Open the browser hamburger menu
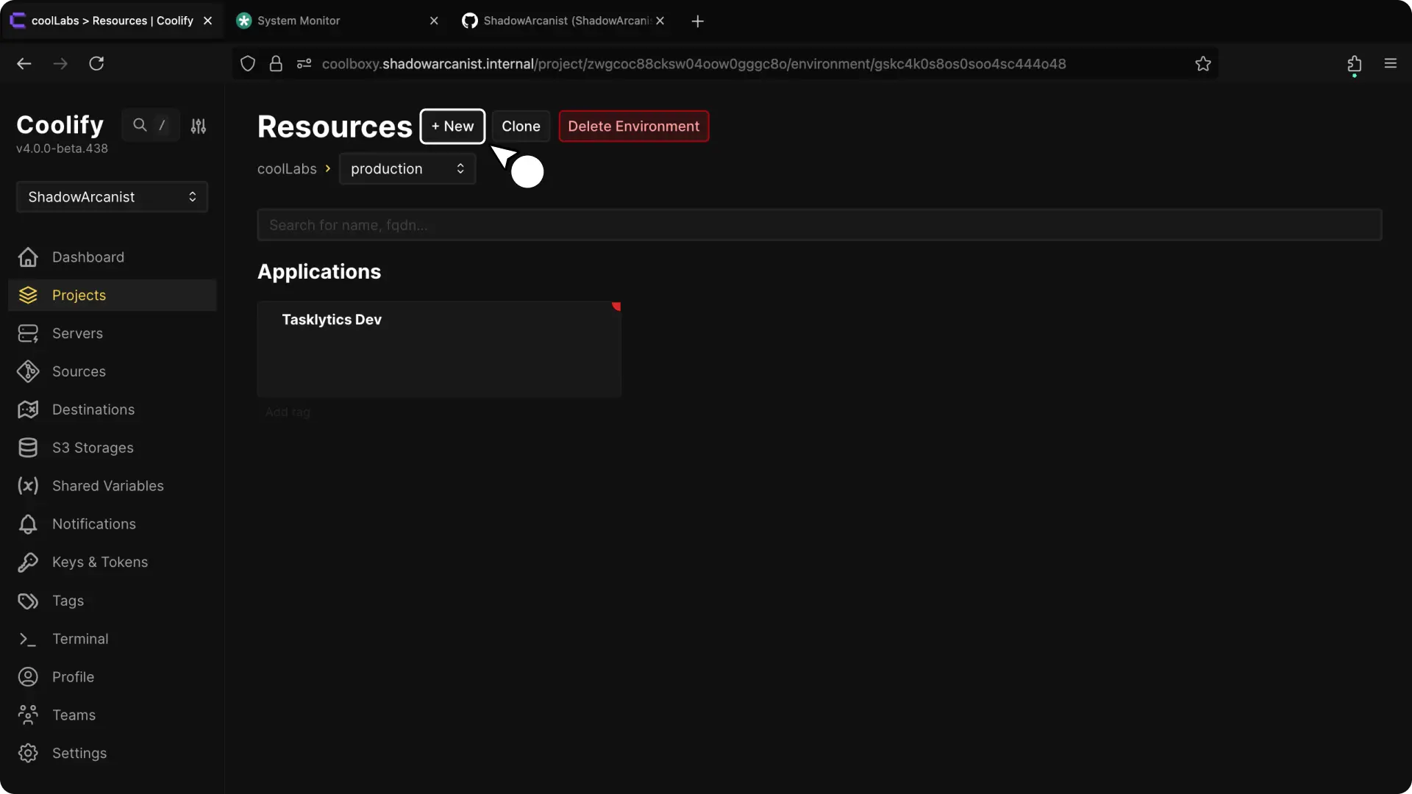Image resolution: width=1412 pixels, height=794 pixels. click(x=1390, y=64)
